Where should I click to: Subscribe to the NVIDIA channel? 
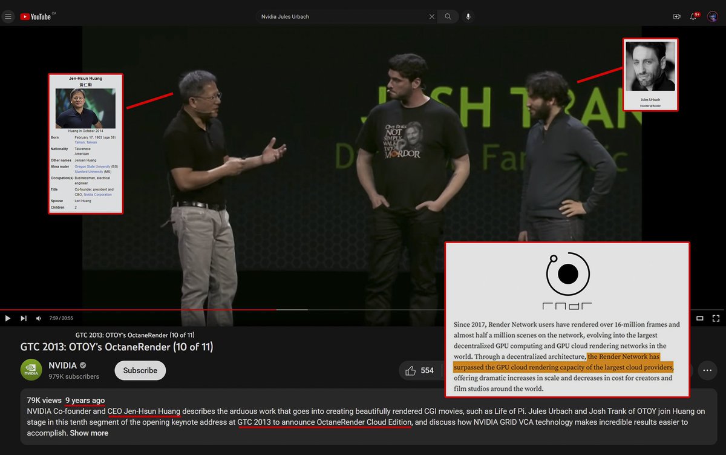pos(140,370)
